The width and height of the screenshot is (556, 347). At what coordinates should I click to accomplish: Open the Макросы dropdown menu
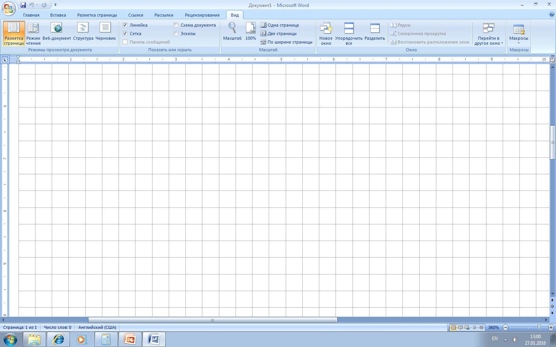pos(519,34)
